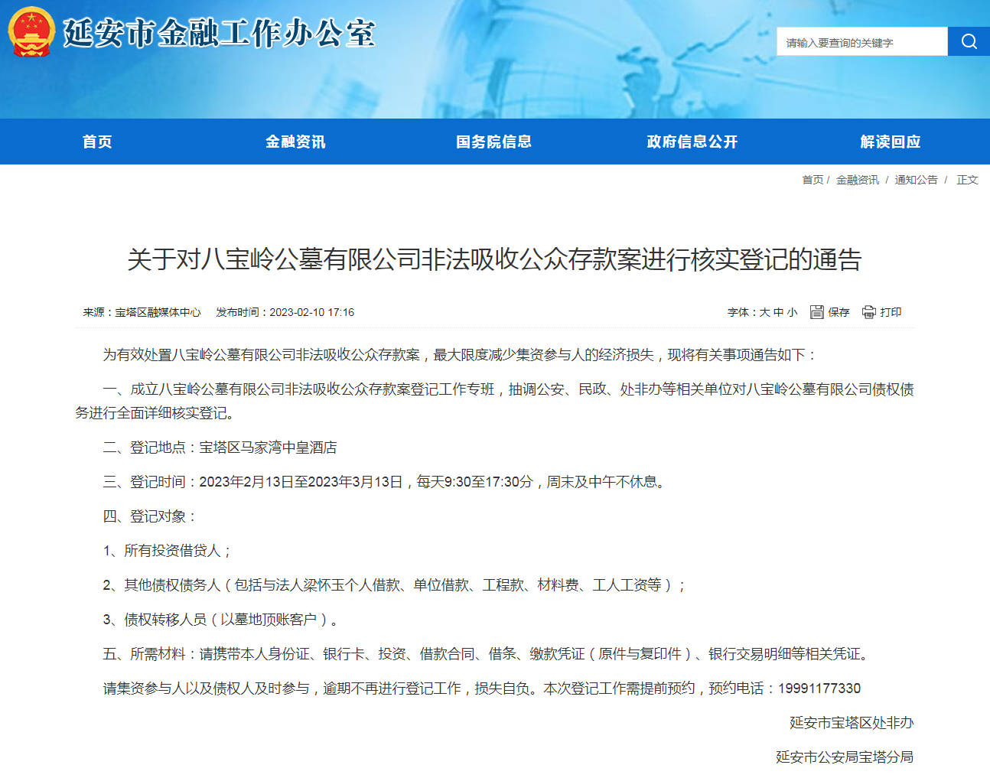The height and width of the screenshot is (778, 990).
Task: Click the magnifier search button
Action: coord(969,41)
